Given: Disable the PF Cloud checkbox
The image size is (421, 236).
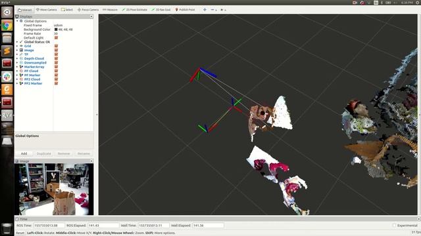Looking at the screenshot, I should tap(56, 71).
